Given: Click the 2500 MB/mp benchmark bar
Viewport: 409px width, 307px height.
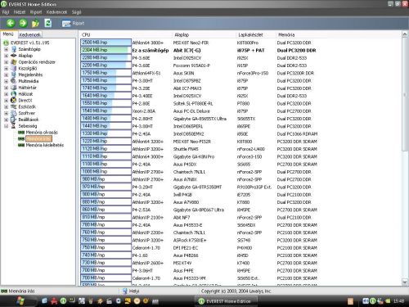Looking at the screenshot, I should 106,43.
